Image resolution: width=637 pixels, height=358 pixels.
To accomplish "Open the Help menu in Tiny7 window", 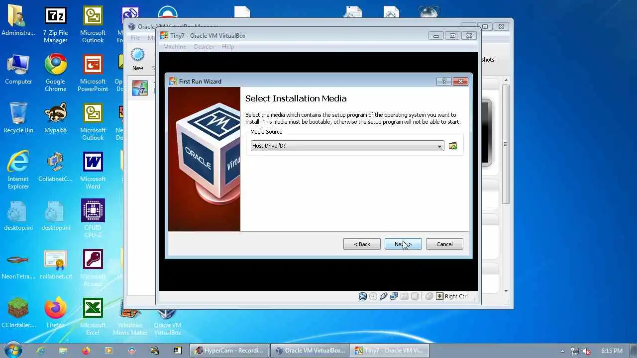I will click(x=228, y=47).
